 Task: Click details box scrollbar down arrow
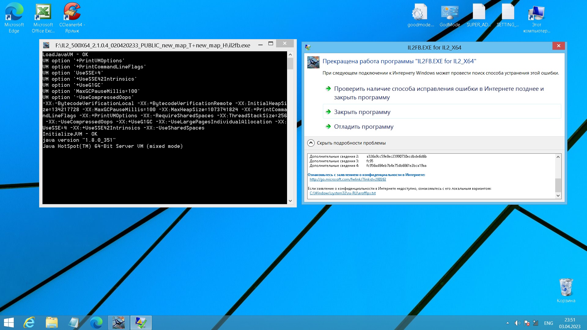[x=558, y=196]
